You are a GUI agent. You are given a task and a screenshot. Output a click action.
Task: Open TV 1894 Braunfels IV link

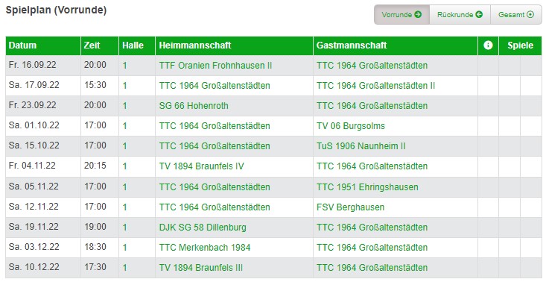coord(201,166)
